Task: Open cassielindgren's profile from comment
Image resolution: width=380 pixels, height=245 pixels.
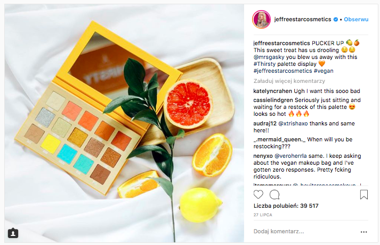Action: (x=273, y=100)
